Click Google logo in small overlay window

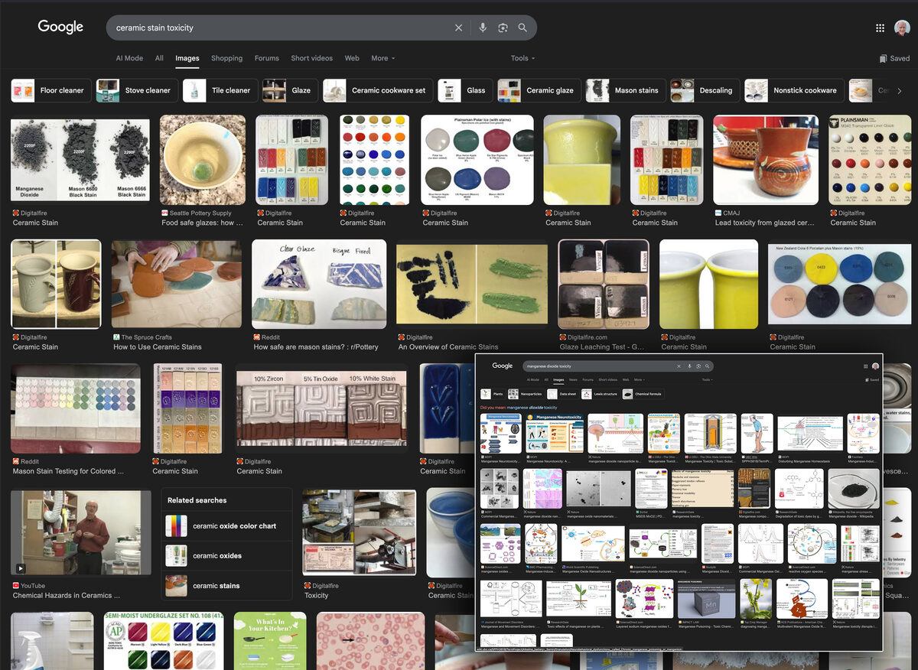click(x=503, y=366)
